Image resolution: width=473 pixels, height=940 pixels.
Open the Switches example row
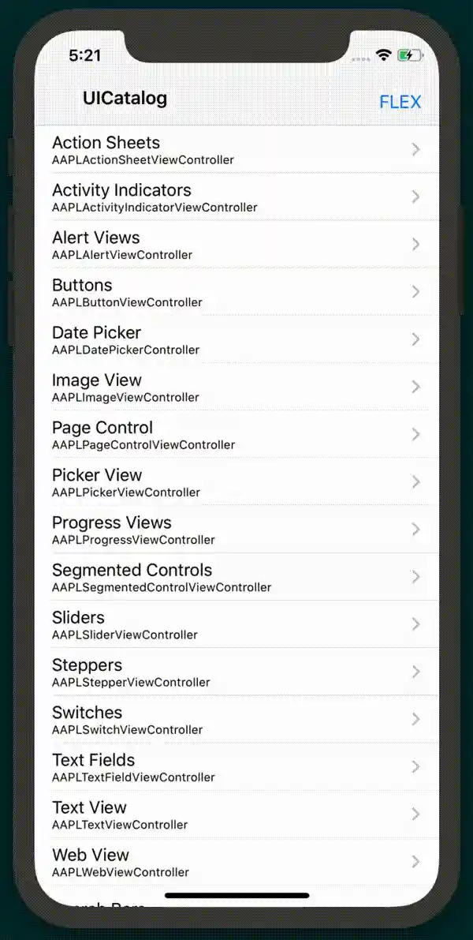pos(236,719)
